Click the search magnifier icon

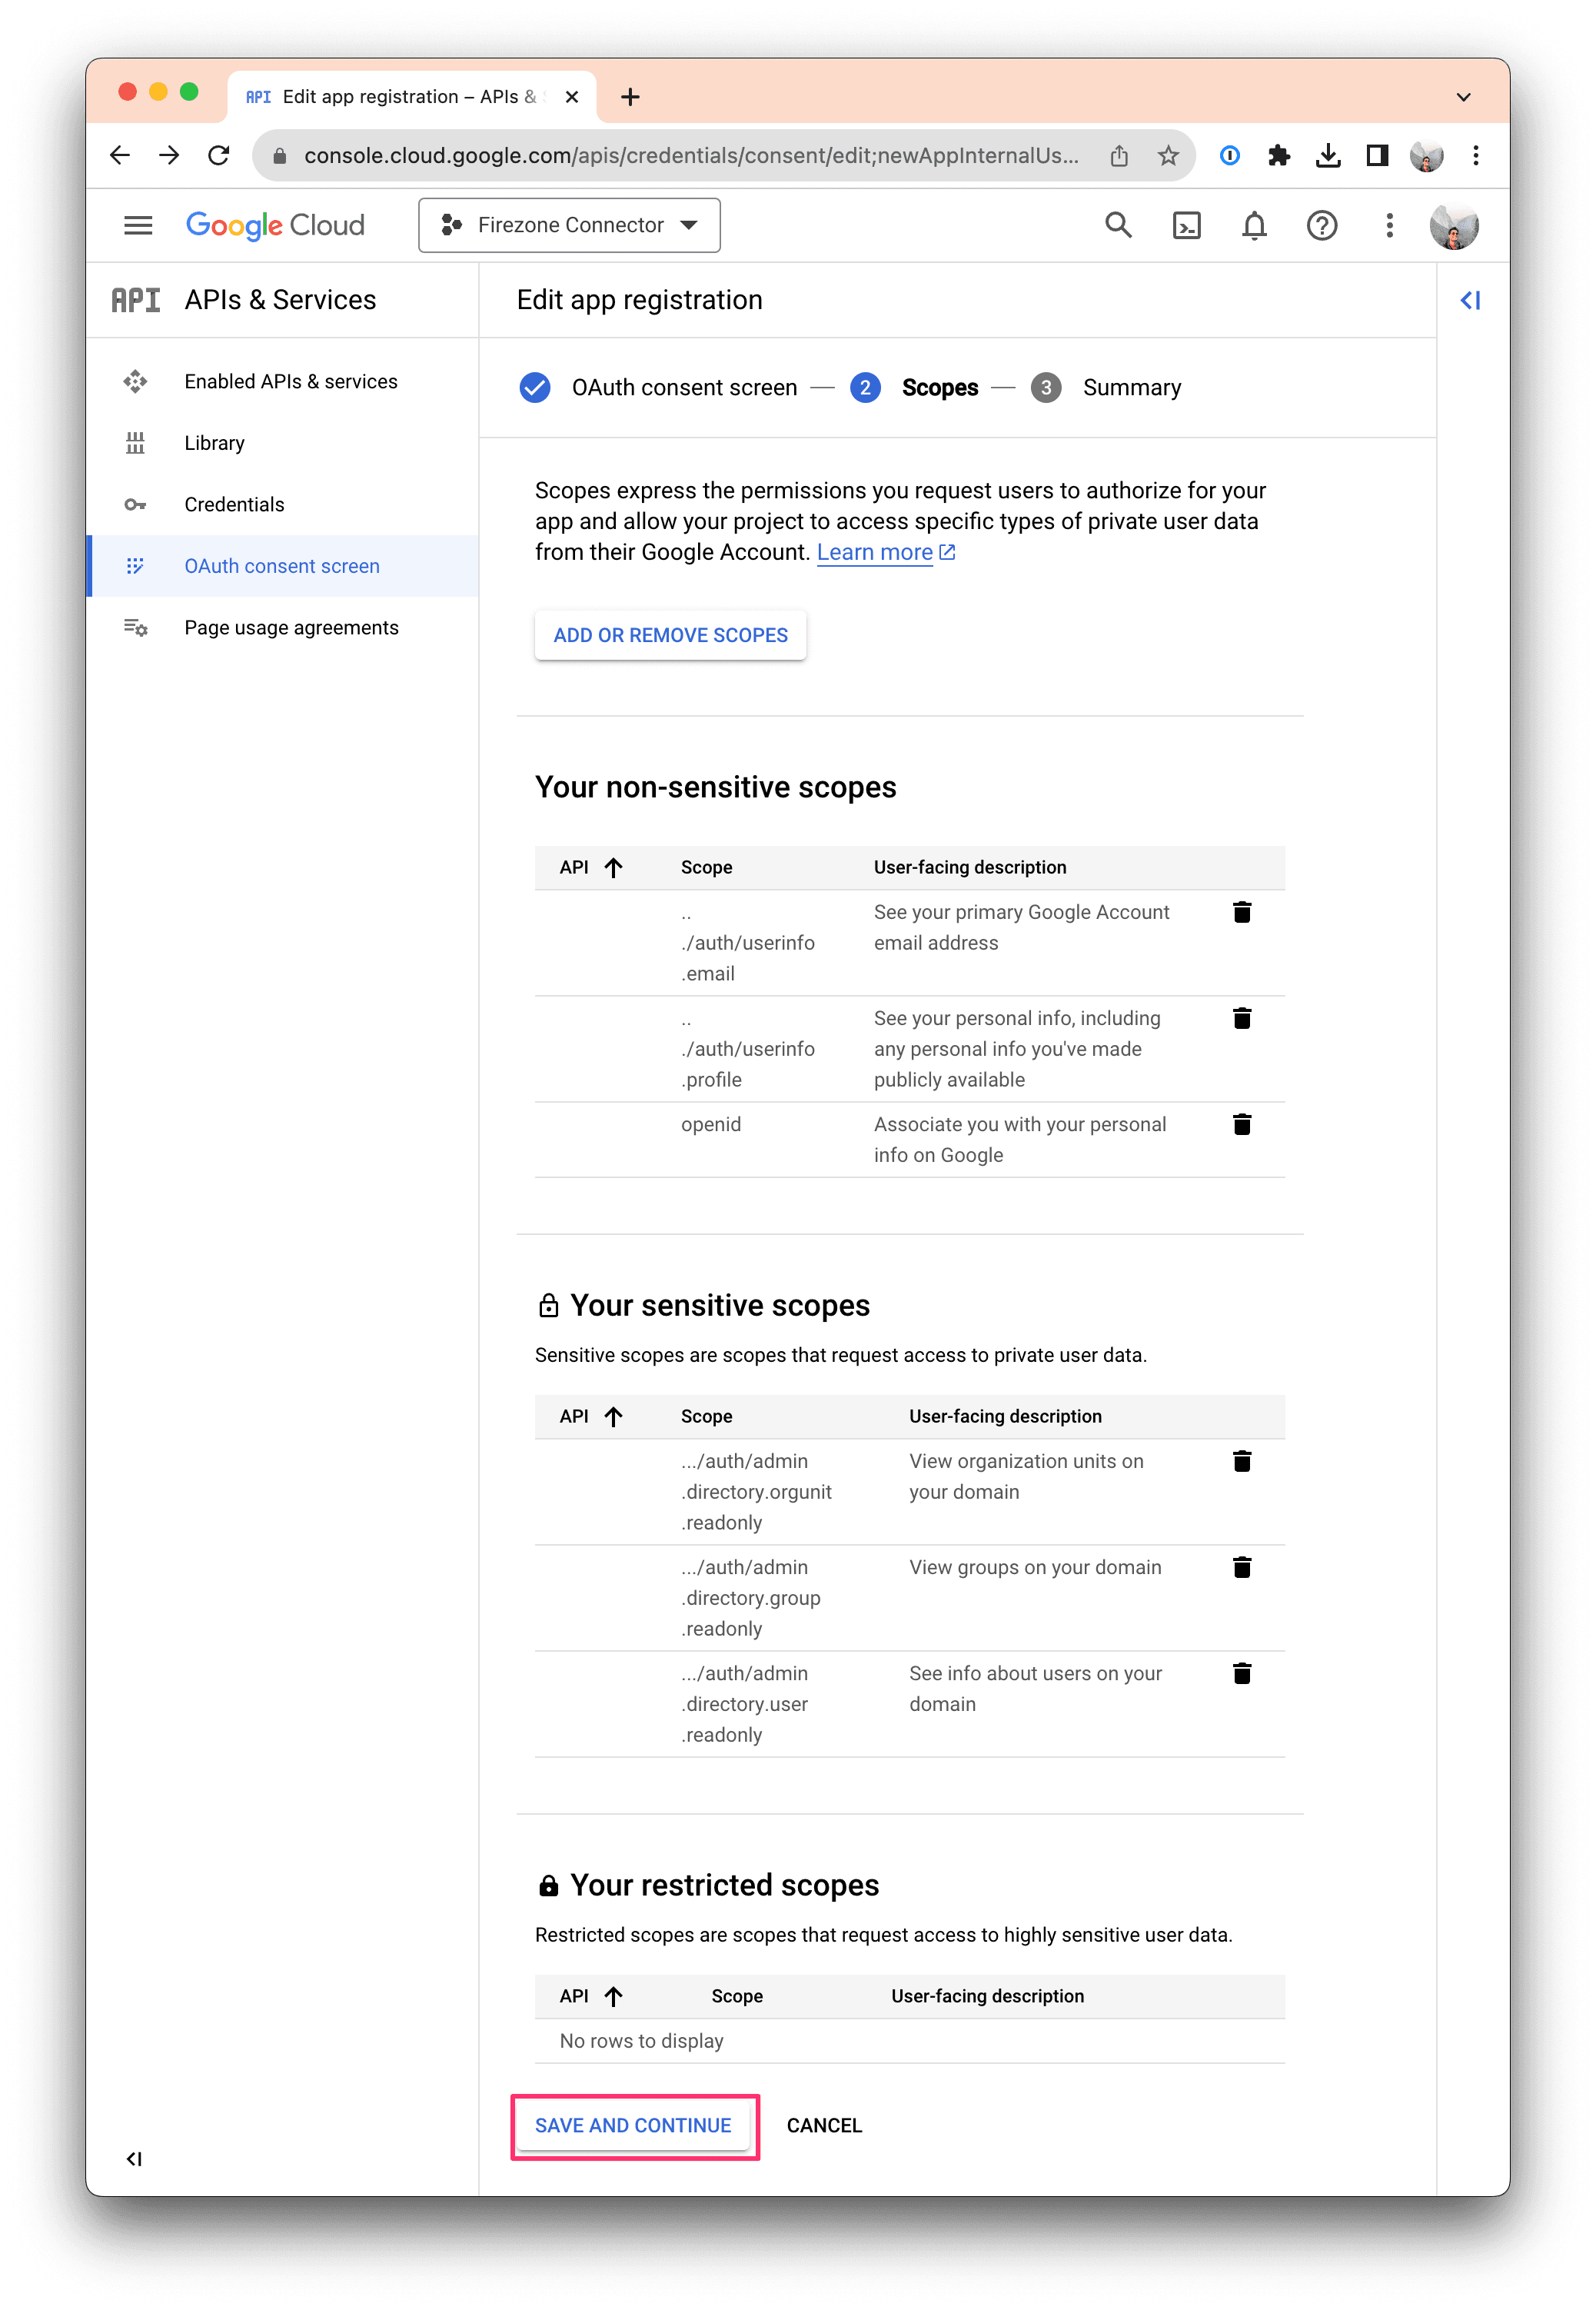coord(1118,226)
